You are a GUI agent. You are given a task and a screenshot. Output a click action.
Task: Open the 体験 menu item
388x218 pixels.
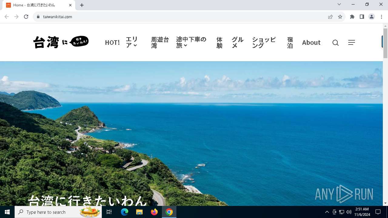(219, 42)
